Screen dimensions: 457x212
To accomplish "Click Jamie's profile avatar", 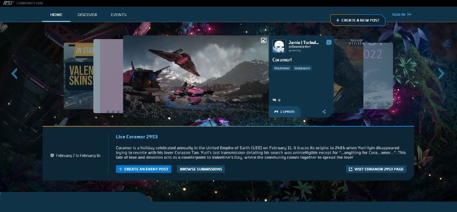I will coord(279,46).
